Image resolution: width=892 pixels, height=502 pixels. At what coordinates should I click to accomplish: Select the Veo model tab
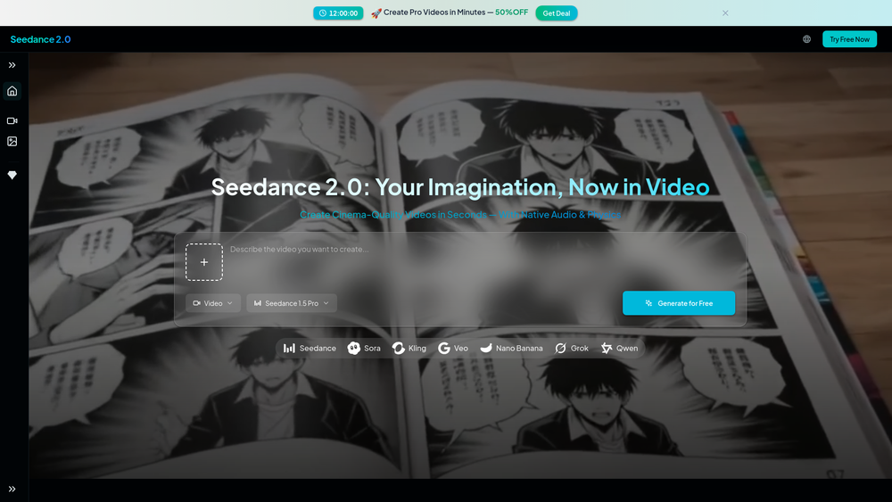pos(453,348)
